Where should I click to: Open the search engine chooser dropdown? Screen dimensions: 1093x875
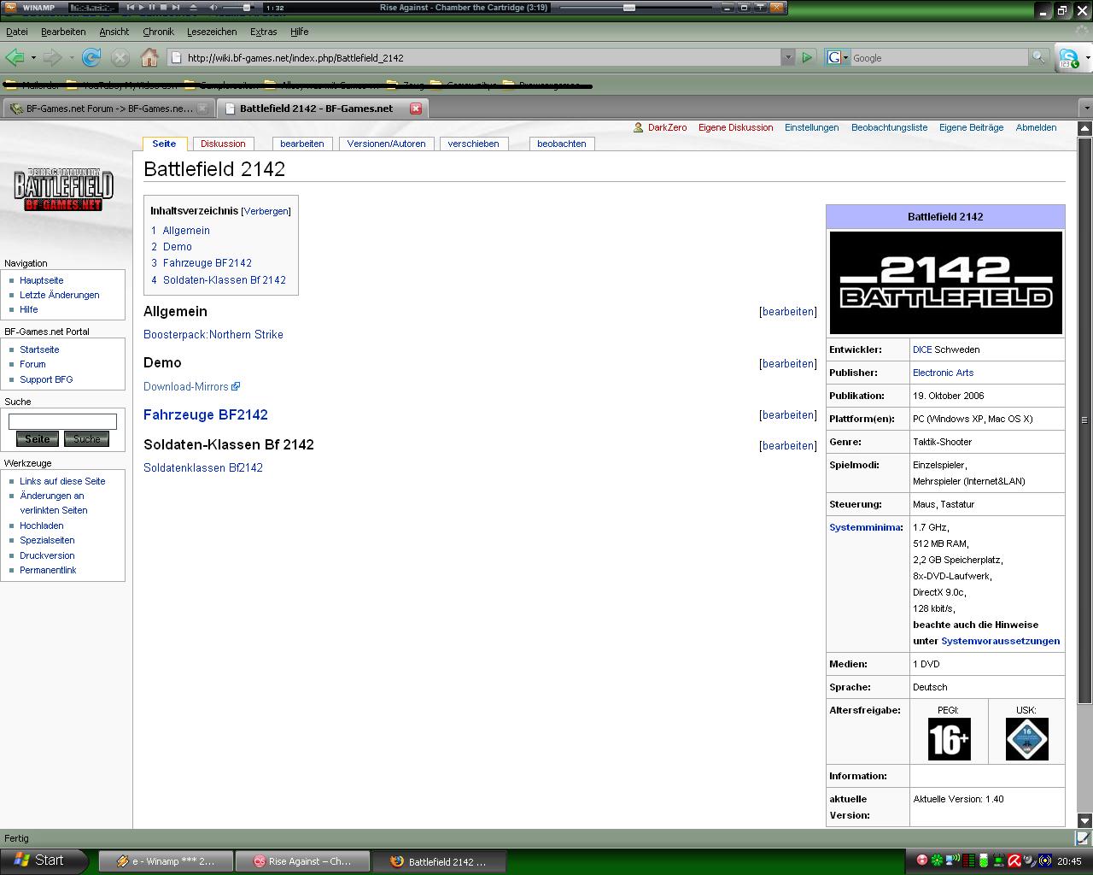pyautogui.click(x=845, y=57)
